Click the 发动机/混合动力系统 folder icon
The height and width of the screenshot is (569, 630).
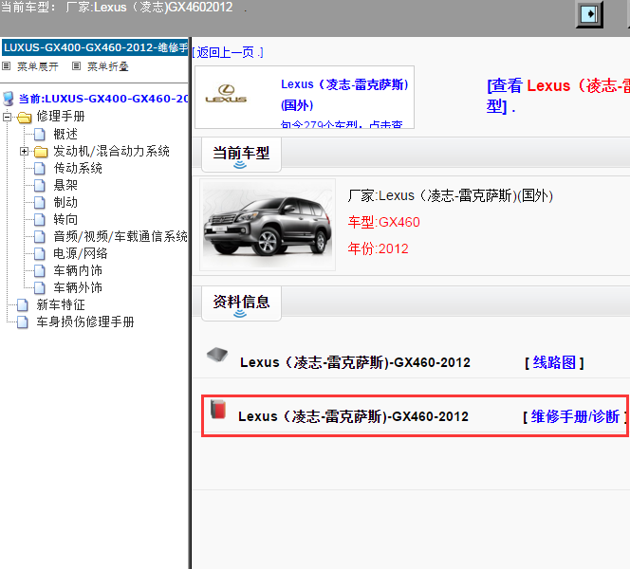coord(41,152)
